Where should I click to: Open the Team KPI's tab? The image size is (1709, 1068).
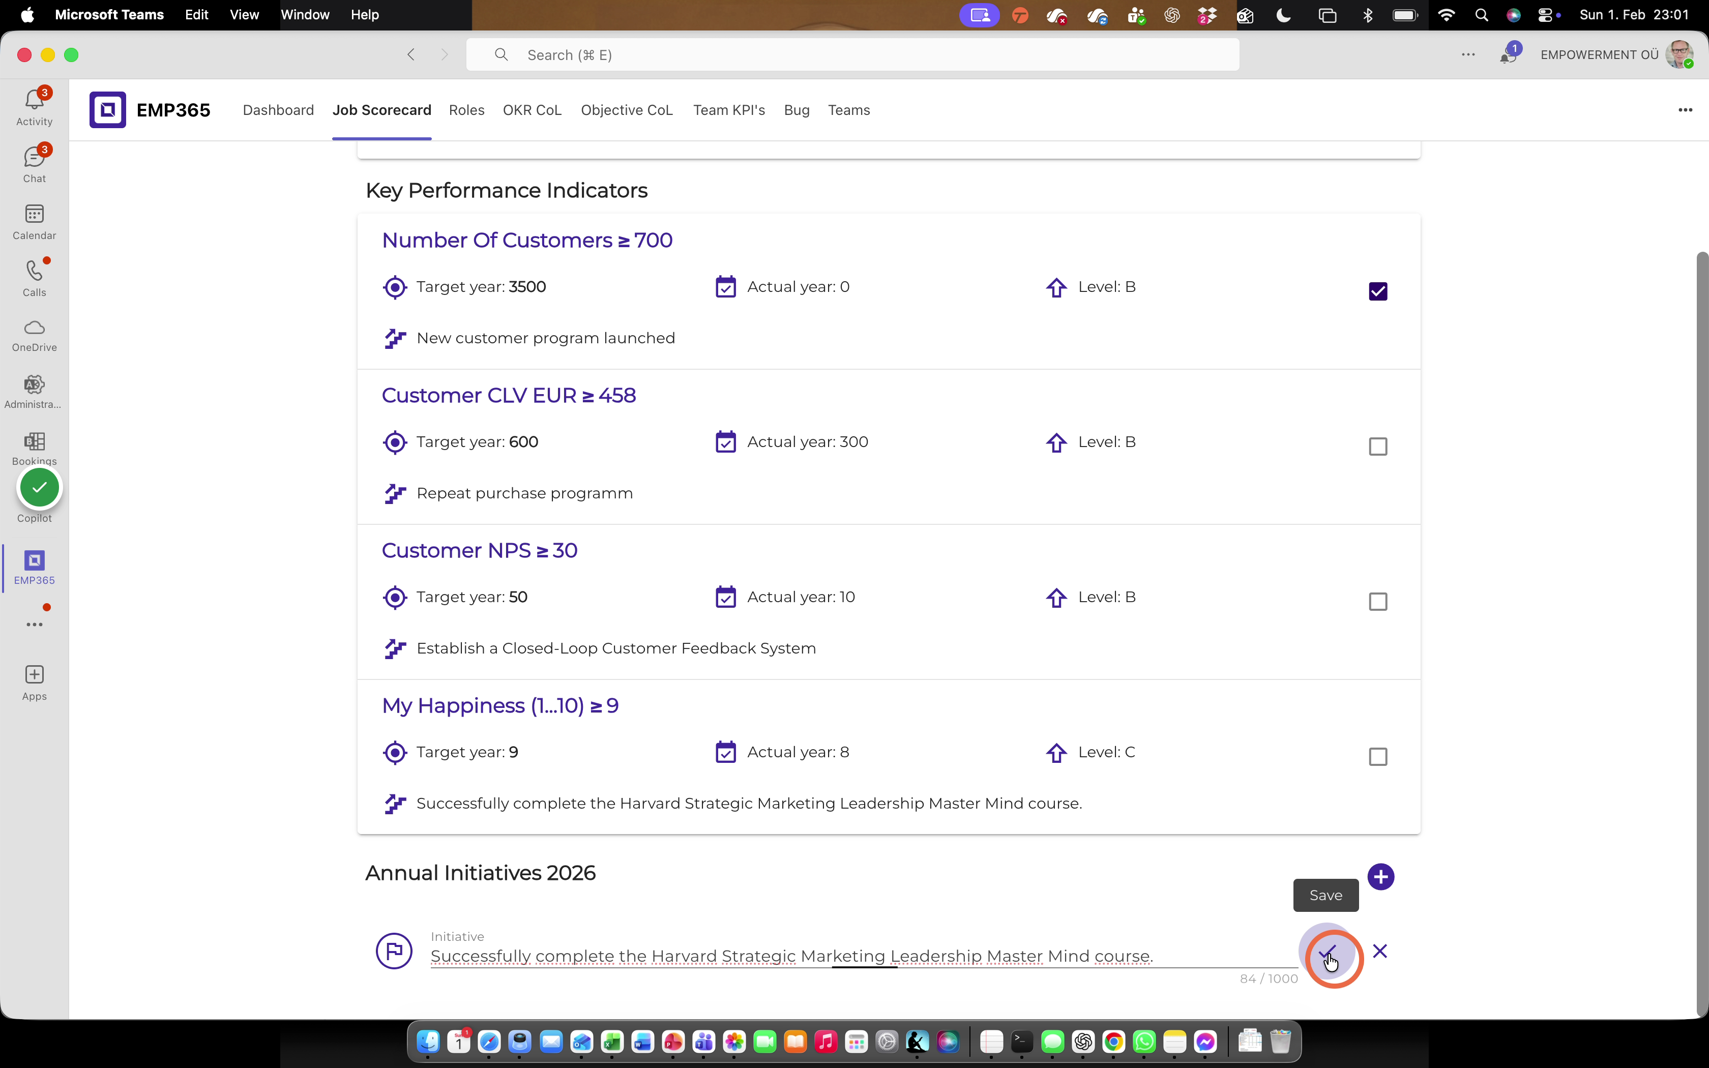point(729,110)
